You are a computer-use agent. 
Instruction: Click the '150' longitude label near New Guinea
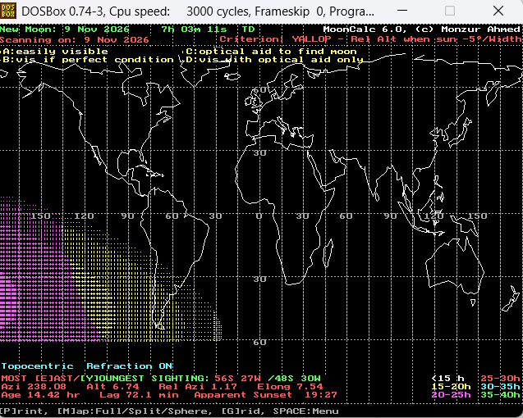pyautogui.click(x=477, y=216)
